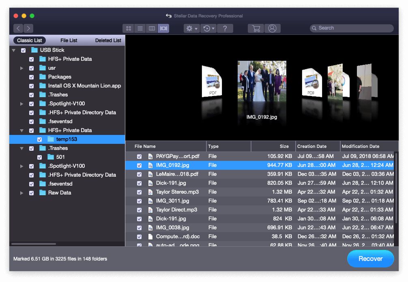Switch to the Deleted List tab
The height and width of the screenshot is (282, 408).
tap(108, 41)
